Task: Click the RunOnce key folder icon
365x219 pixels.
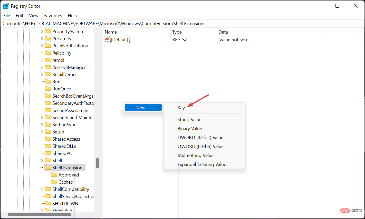Action: pos(48,89)
